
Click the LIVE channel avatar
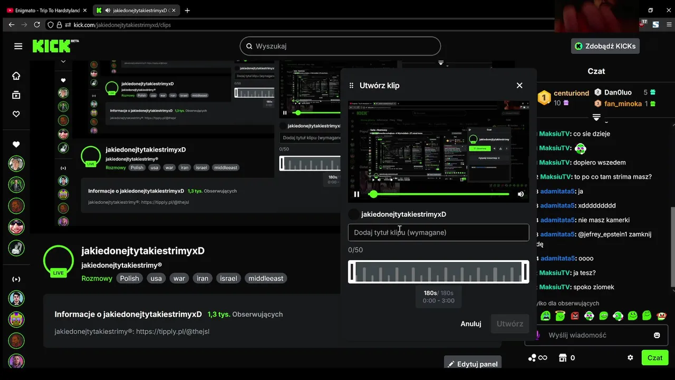[x=59, y=261]
